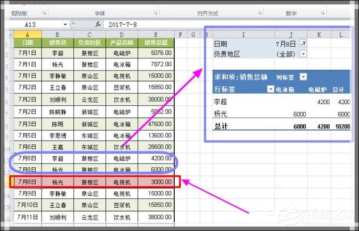
Task: Click the Insert Function fx button
Action: [x=97, y=24]
